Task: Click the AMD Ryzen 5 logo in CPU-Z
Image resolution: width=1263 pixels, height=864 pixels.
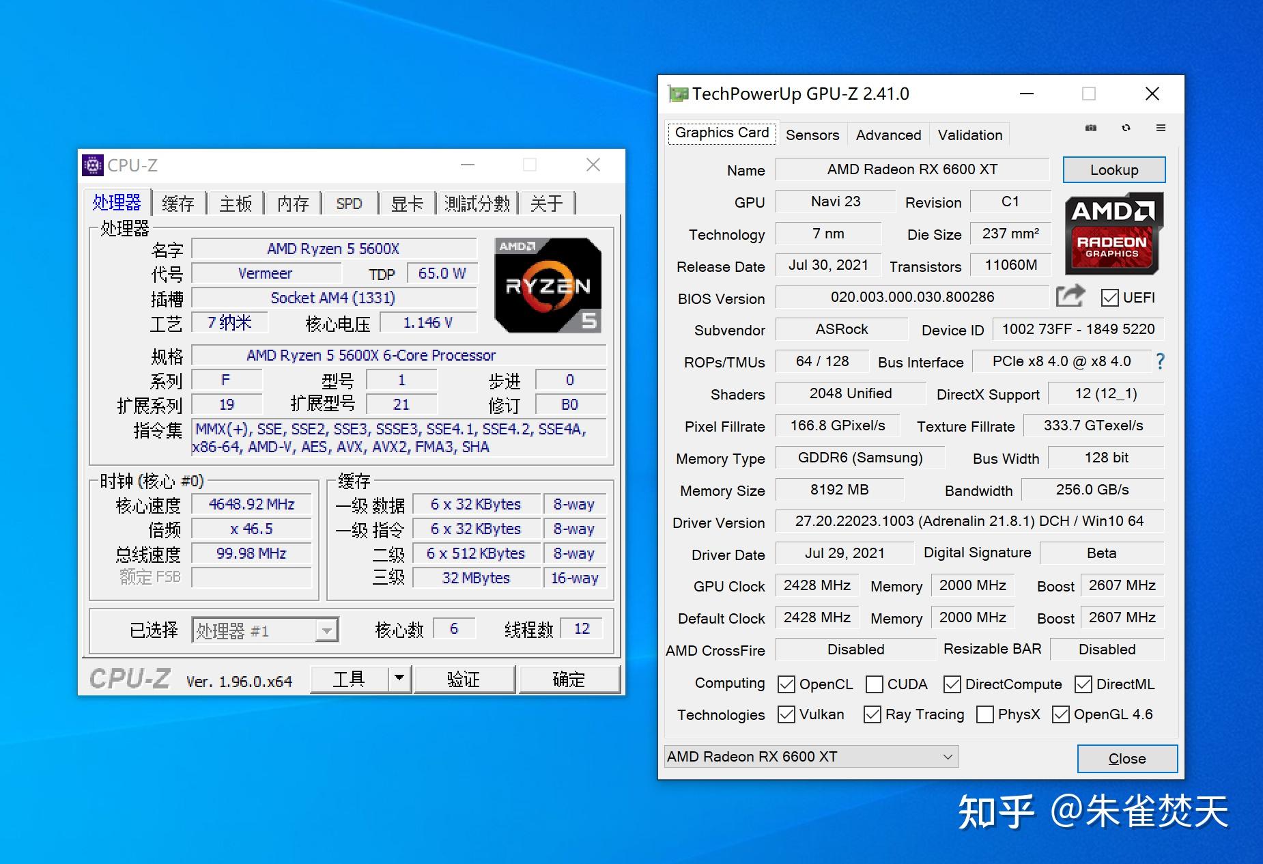Action: [548, 285]
